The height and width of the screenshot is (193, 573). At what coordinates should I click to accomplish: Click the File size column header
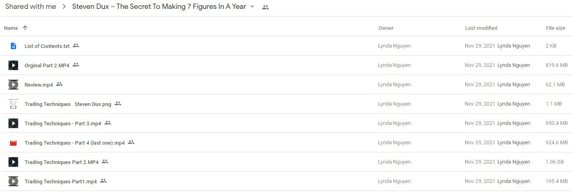point(555,28)
